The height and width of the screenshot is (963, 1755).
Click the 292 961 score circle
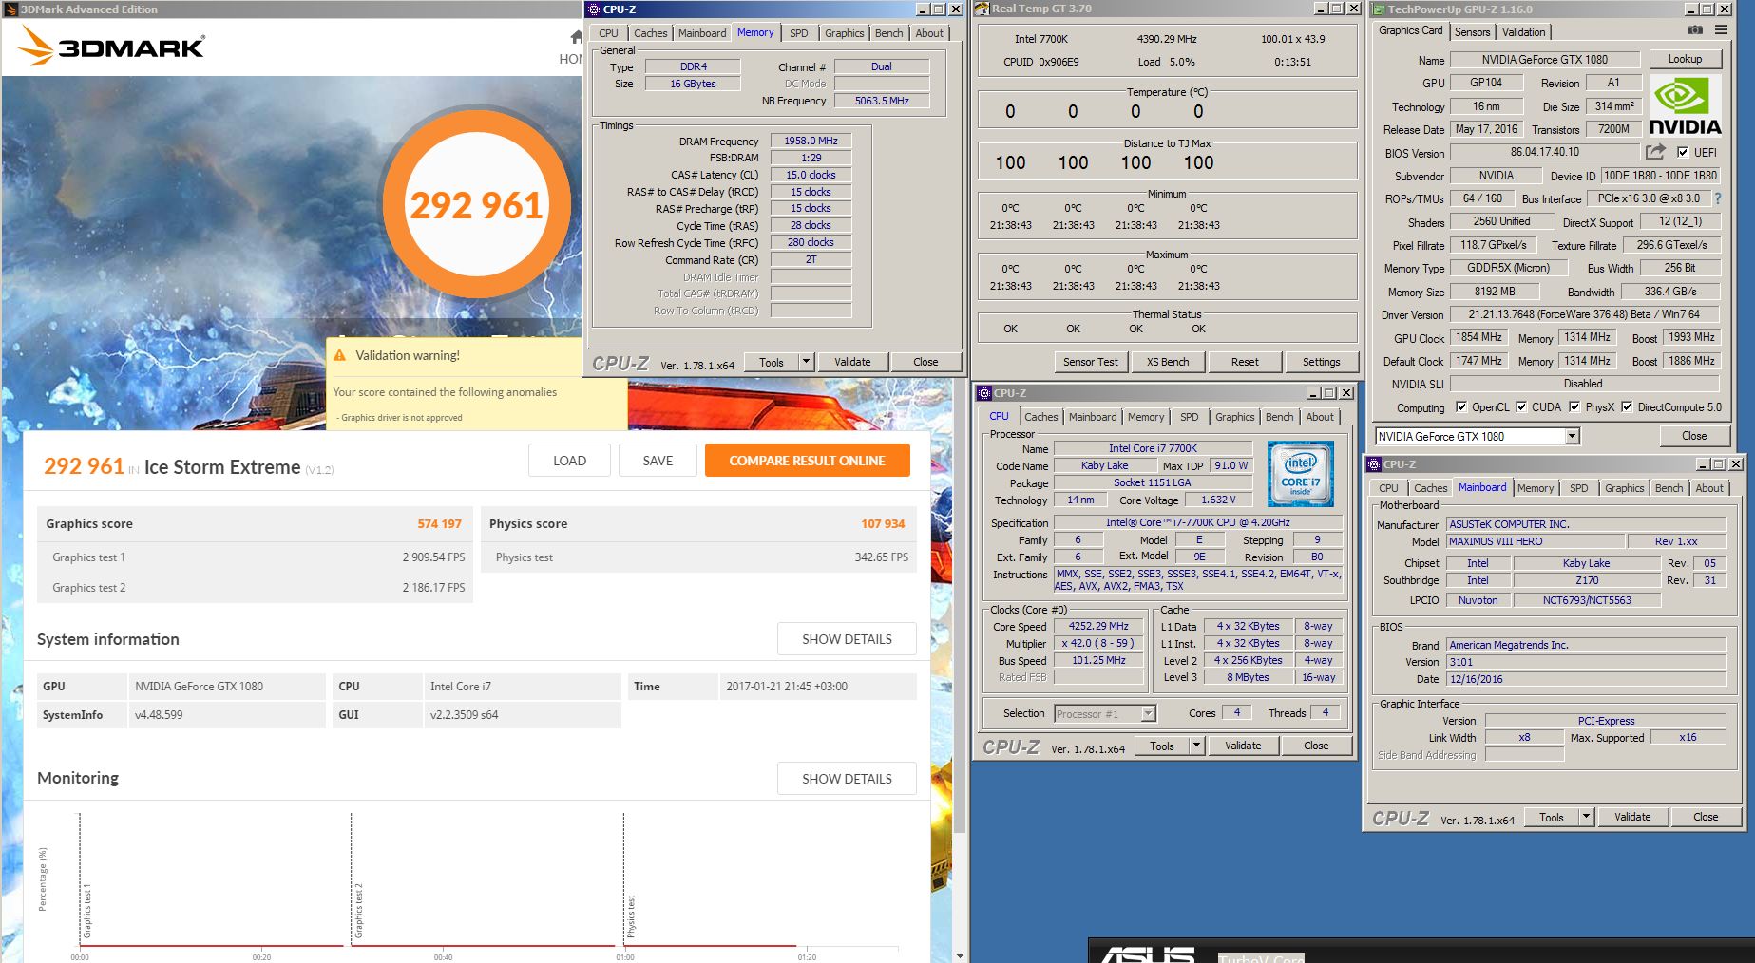coord(476,204)
